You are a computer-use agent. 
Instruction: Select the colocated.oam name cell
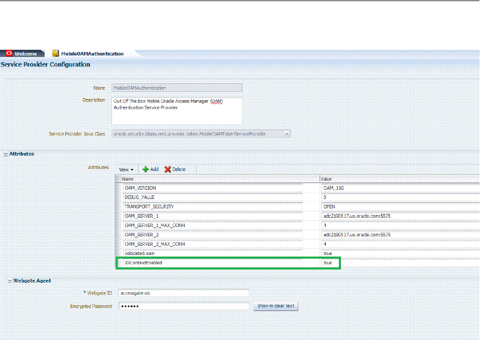coord(213,253)
